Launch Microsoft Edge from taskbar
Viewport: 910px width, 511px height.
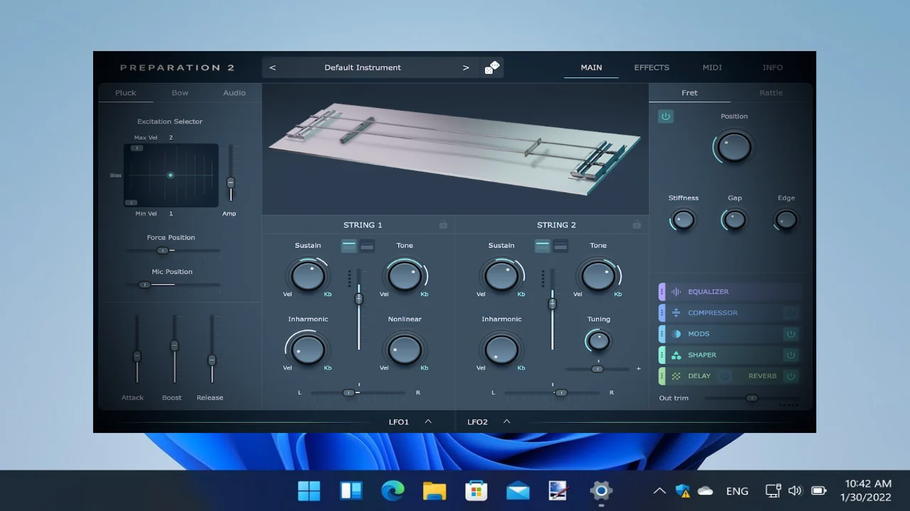tap(392, 490)
